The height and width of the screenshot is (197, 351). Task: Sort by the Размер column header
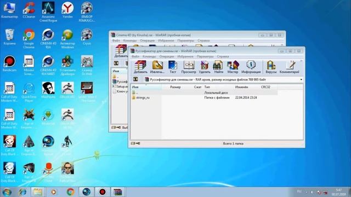click(175, 87)
